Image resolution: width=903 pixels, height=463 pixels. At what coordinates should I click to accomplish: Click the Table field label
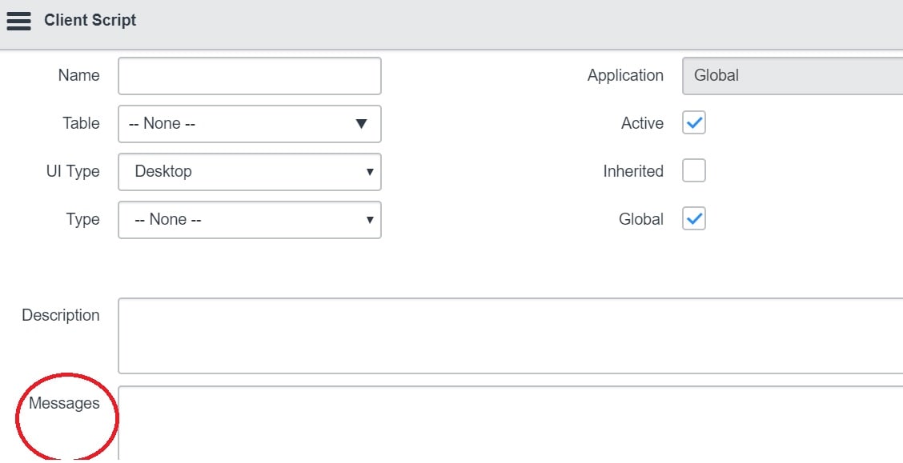[x=81, y=123]
